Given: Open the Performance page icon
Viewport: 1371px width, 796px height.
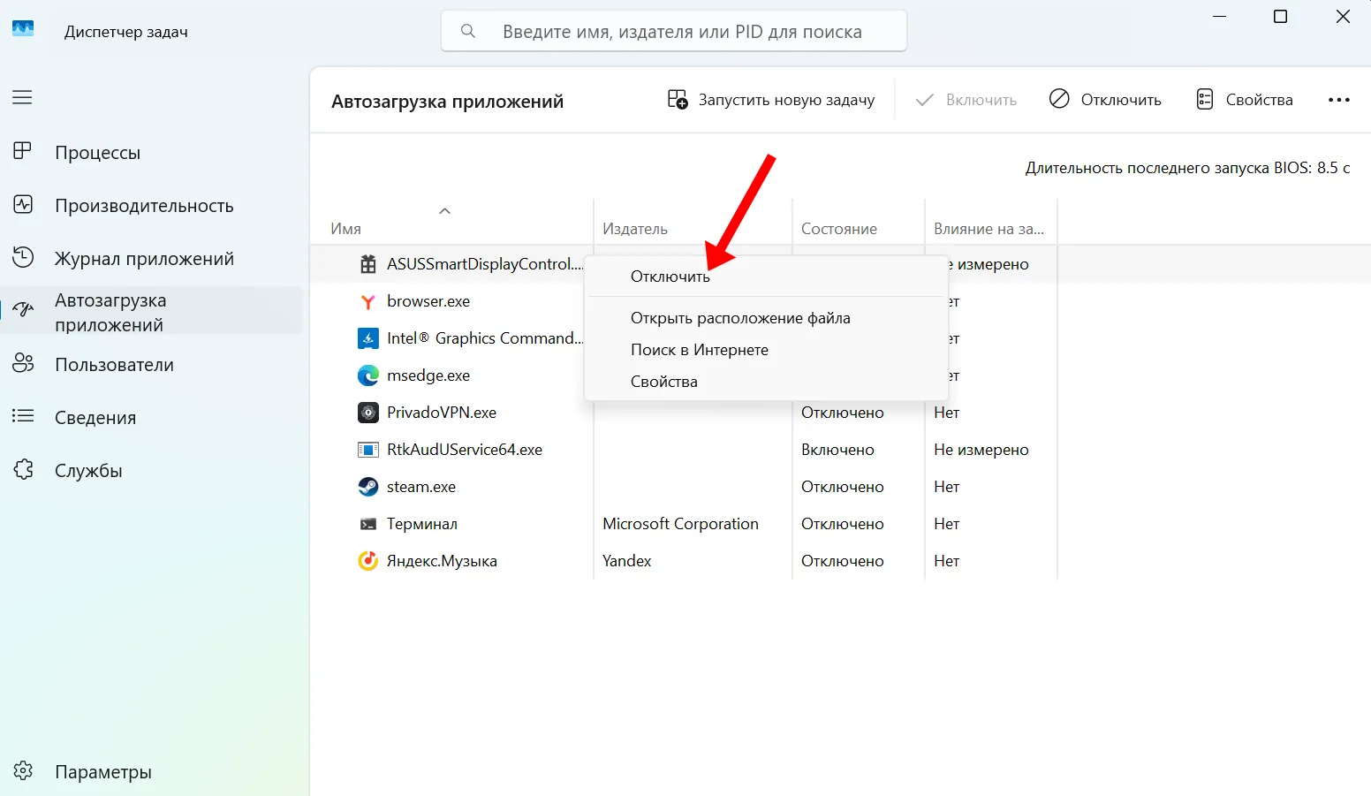Looking at the screenshot, I should [x=23, y=205].
